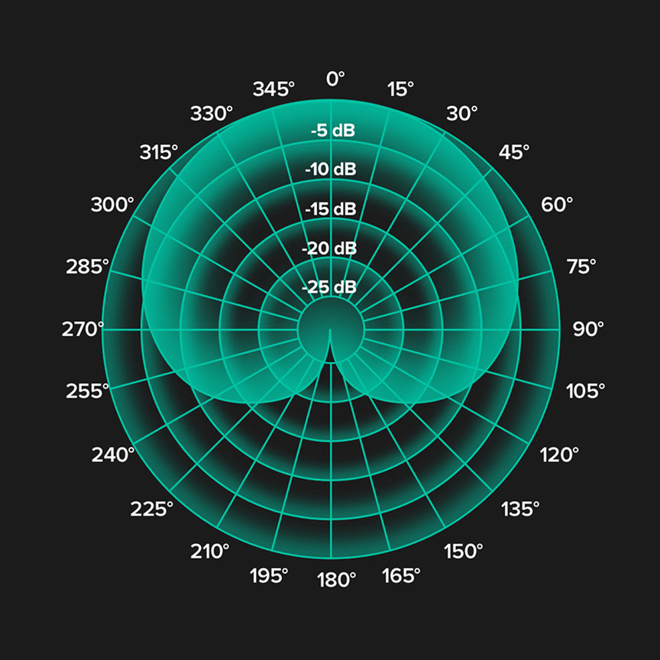Click the -15 dB ring label
The height and width of the screenshot is (660, 660).
pos(330,209)
